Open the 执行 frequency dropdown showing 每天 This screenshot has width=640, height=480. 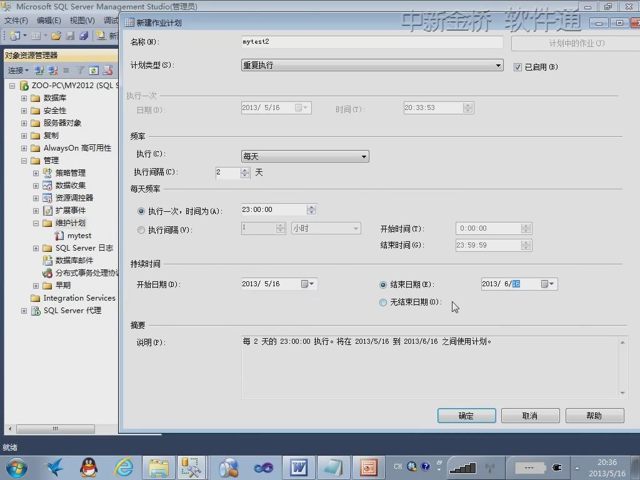click(x=305, y=156)
